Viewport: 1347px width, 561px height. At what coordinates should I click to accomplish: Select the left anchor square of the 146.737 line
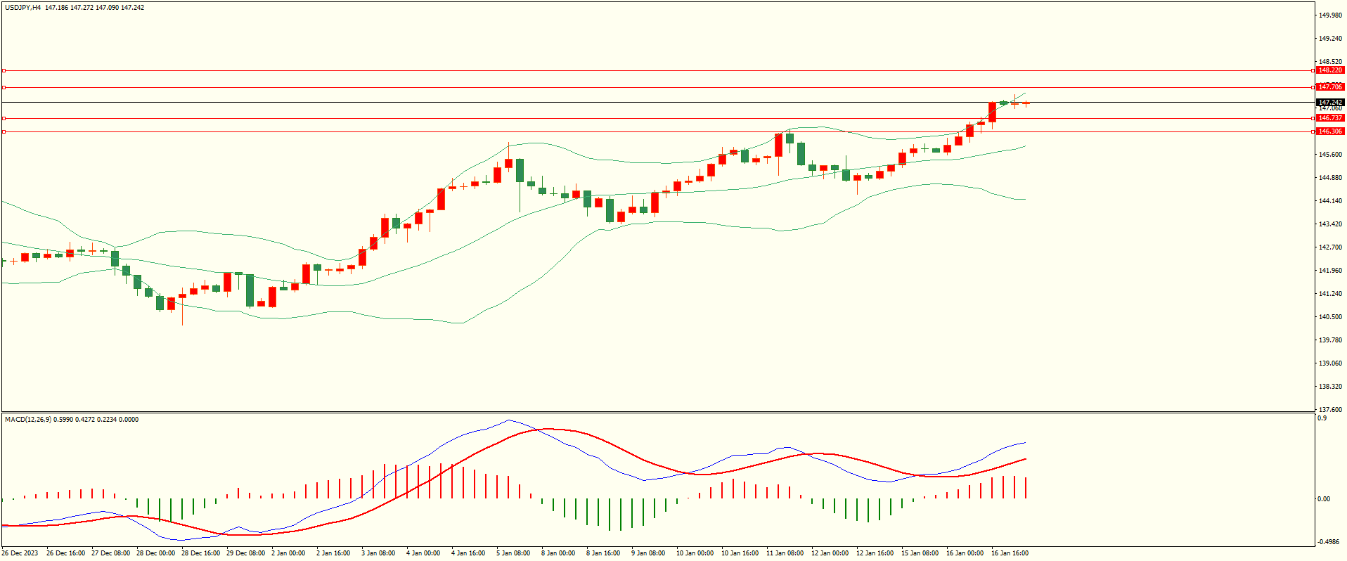(4, 118)
